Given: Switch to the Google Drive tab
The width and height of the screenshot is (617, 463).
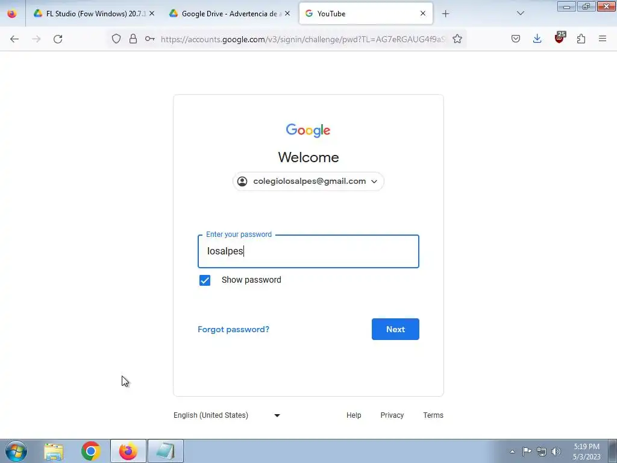Looking at the screenshot, I should [x=230, y=14].
